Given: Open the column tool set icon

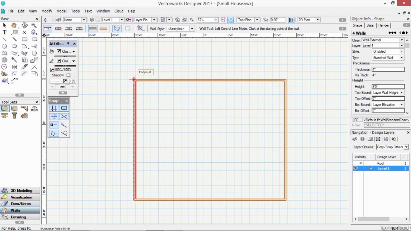Looking at the screenshot, I should click(14, 116).
